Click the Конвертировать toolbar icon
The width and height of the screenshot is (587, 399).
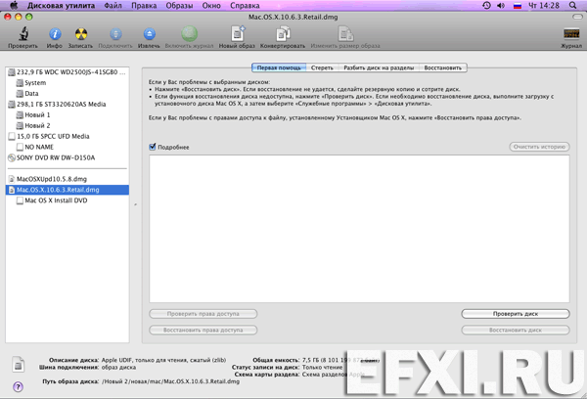click(283, 34)
